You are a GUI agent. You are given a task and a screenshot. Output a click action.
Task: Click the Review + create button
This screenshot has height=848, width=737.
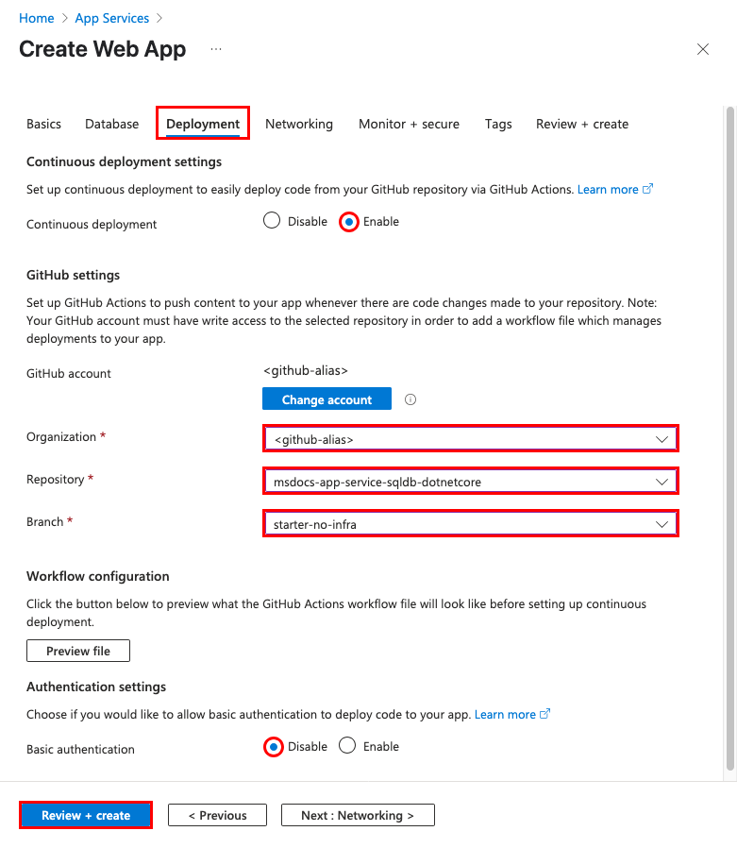click(x=85, y=814)
